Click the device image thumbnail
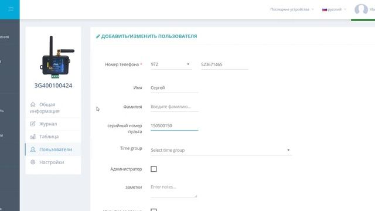The height and width of the screenshot is (211, 375). 57,57
